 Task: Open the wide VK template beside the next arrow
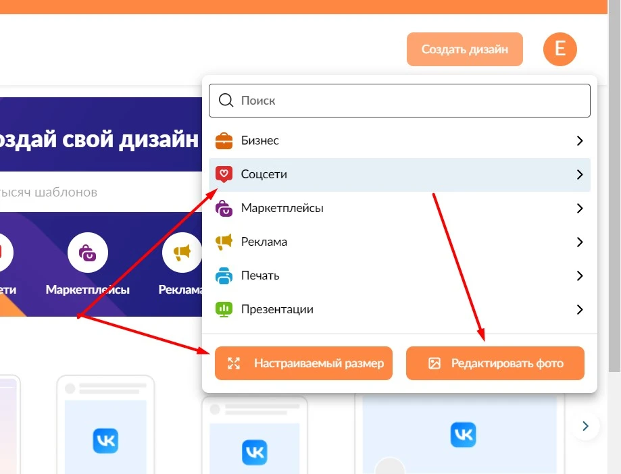point(459,434)
